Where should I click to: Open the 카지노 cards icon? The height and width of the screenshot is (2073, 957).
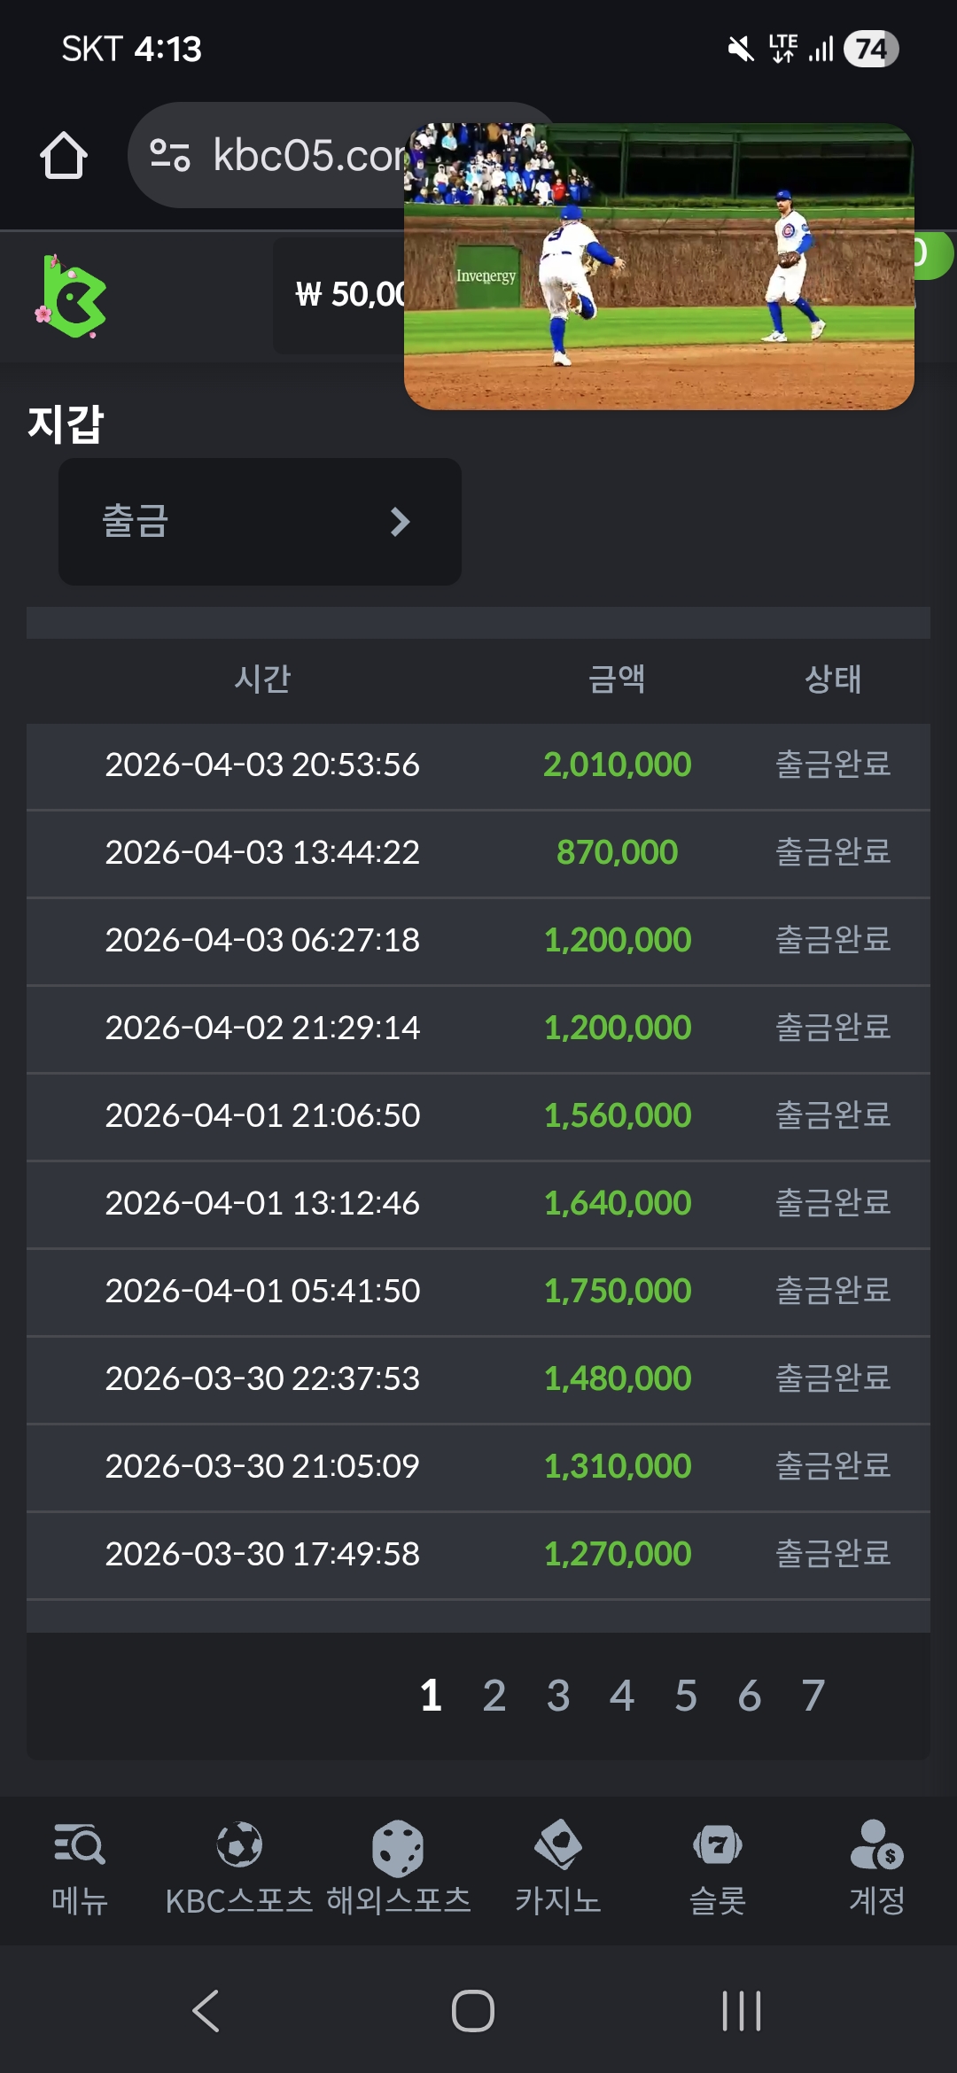[558, 1844]
